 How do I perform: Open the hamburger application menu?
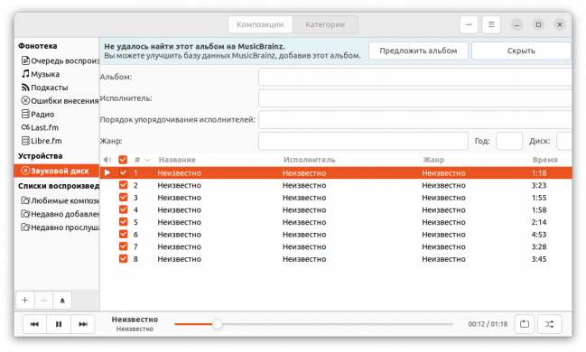point(491,24)
